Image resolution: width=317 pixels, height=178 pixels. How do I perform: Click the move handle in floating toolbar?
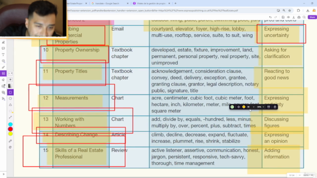pos(239,107)
